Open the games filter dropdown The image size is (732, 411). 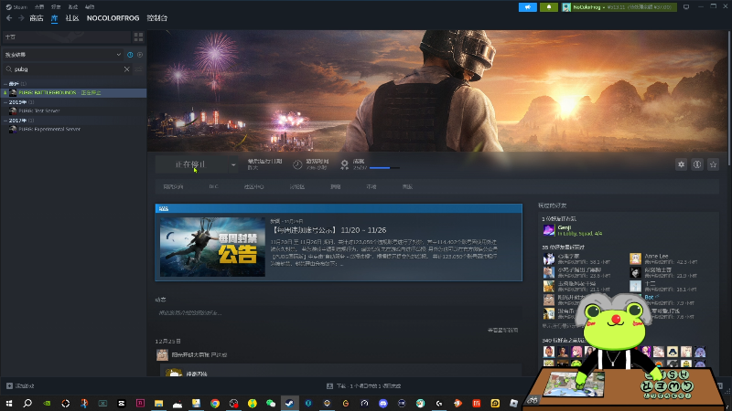[x=62, y=55]
